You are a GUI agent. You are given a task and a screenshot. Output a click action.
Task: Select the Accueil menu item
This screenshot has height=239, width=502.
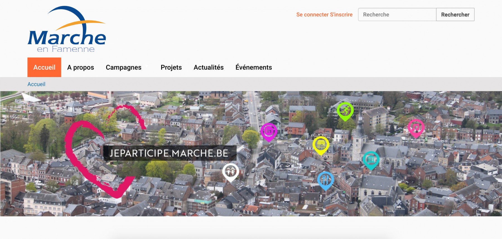(x=44, y=67)
